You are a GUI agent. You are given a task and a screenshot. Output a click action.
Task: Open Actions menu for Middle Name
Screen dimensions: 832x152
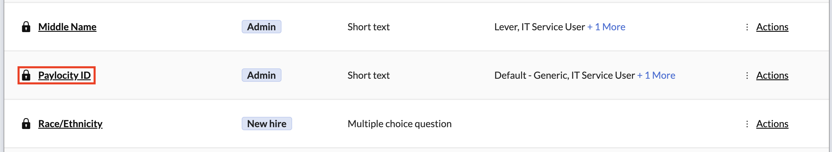point(772,27)
